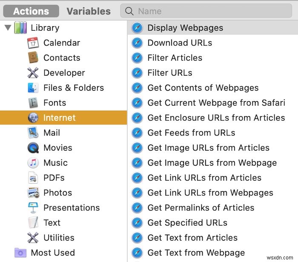The height and width of the screenshot is (262, 298).
Task: Click Safari icon beside Get Feeds from URLs
Action: click(137, 133)
